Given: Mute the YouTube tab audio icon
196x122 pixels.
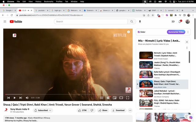Looking at the screenshot, I should click(28, 10).
